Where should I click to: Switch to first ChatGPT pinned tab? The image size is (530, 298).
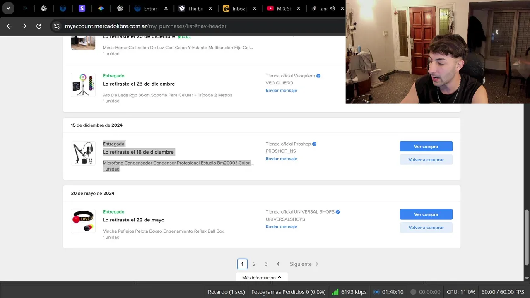(x=44, y=8)
